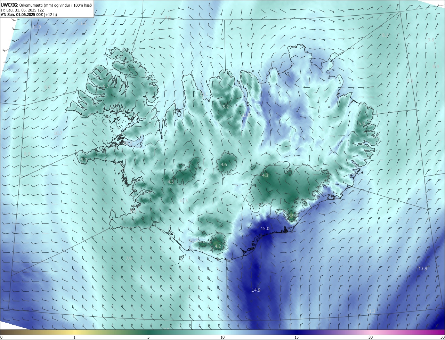Click the colour scale tick label 30

[x=371, y=337]
